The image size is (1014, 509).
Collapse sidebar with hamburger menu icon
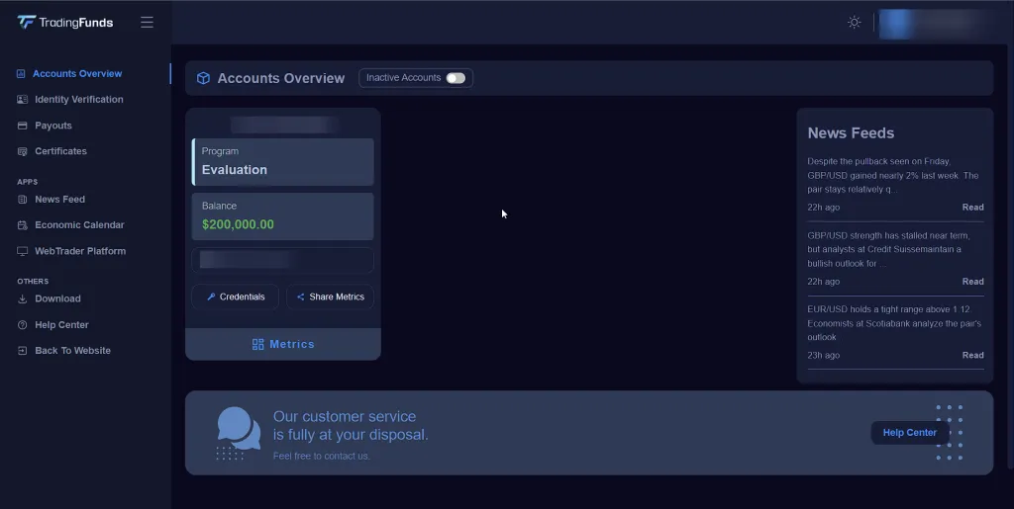click(147, 22)
